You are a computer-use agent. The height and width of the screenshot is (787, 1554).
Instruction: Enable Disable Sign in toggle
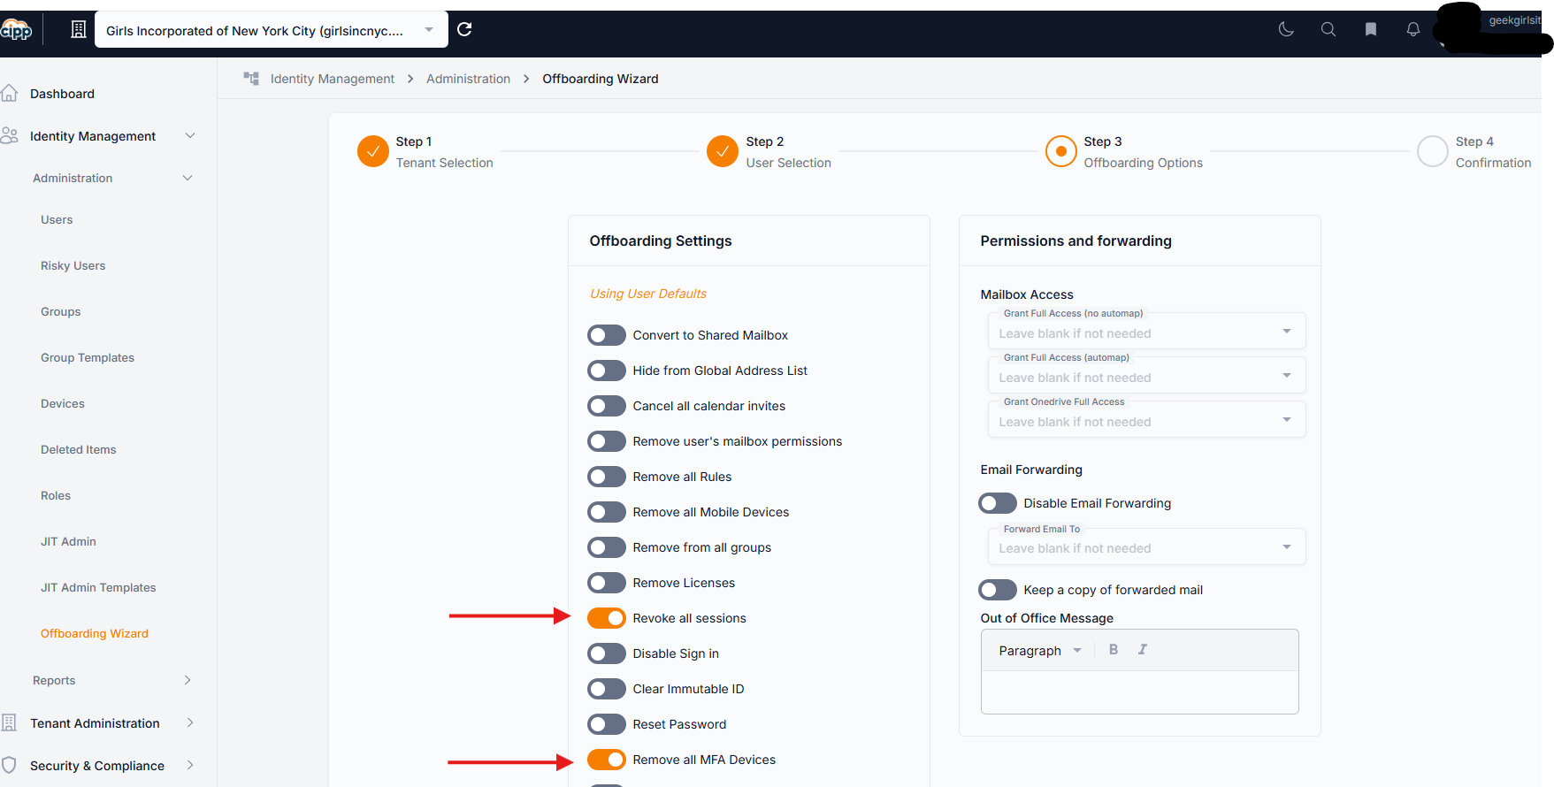(607, 653)
